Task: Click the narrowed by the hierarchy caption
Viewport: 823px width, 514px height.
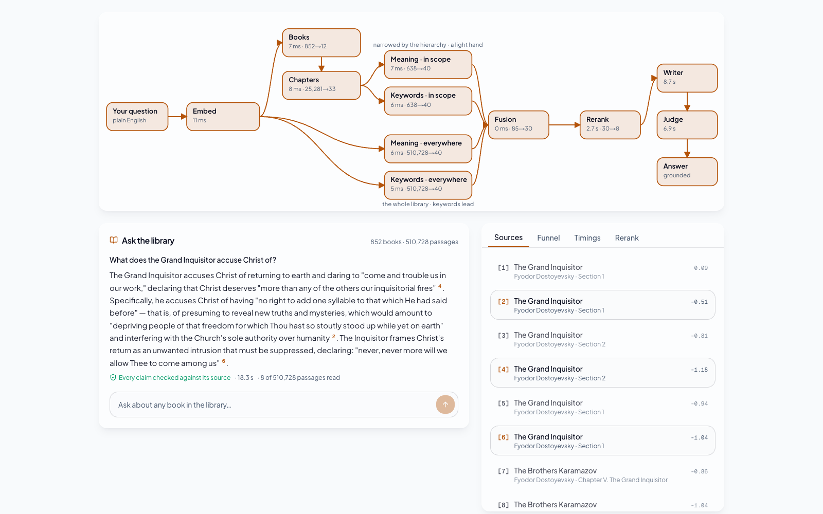Action: (x=428, y=45)
